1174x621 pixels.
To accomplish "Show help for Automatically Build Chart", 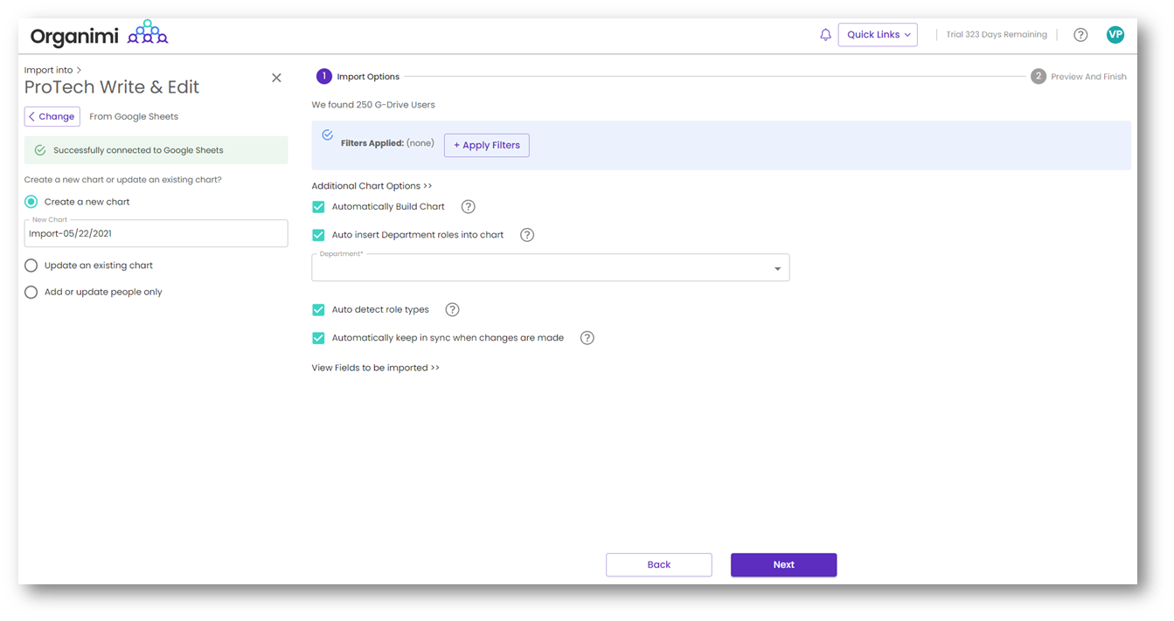I will click(x=469, y=207).
